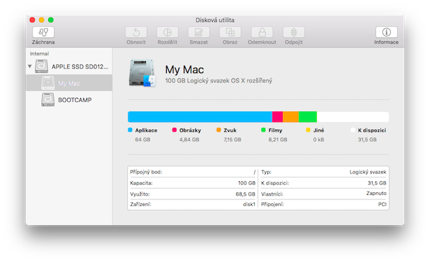Click the Filmy legend label
The image size is (430, 262).
pos(276,130)
